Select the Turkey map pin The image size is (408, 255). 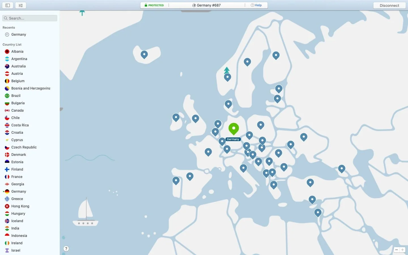(x=310, y=182)
